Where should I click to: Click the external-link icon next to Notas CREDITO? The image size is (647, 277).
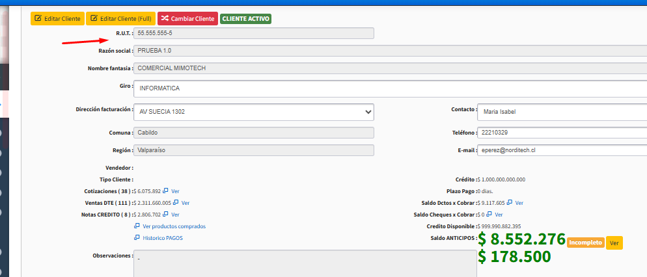(166, 214)
